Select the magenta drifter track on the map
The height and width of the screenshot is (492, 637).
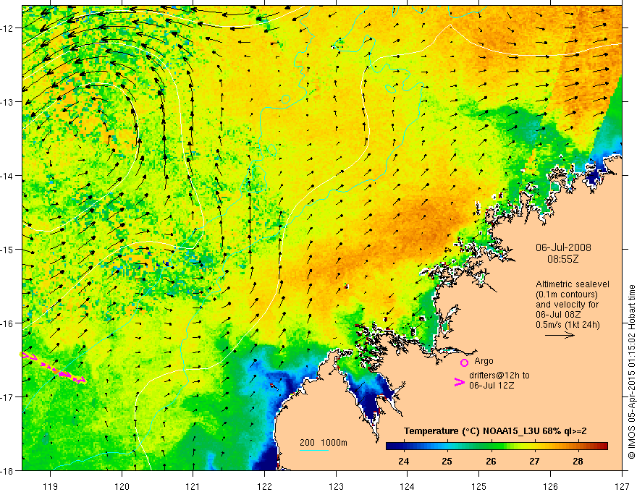click(53, 368)
